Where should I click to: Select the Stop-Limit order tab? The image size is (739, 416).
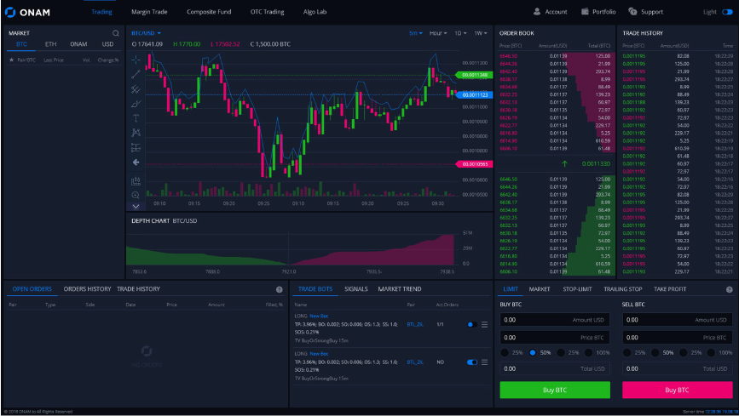(x=577, y=289)
